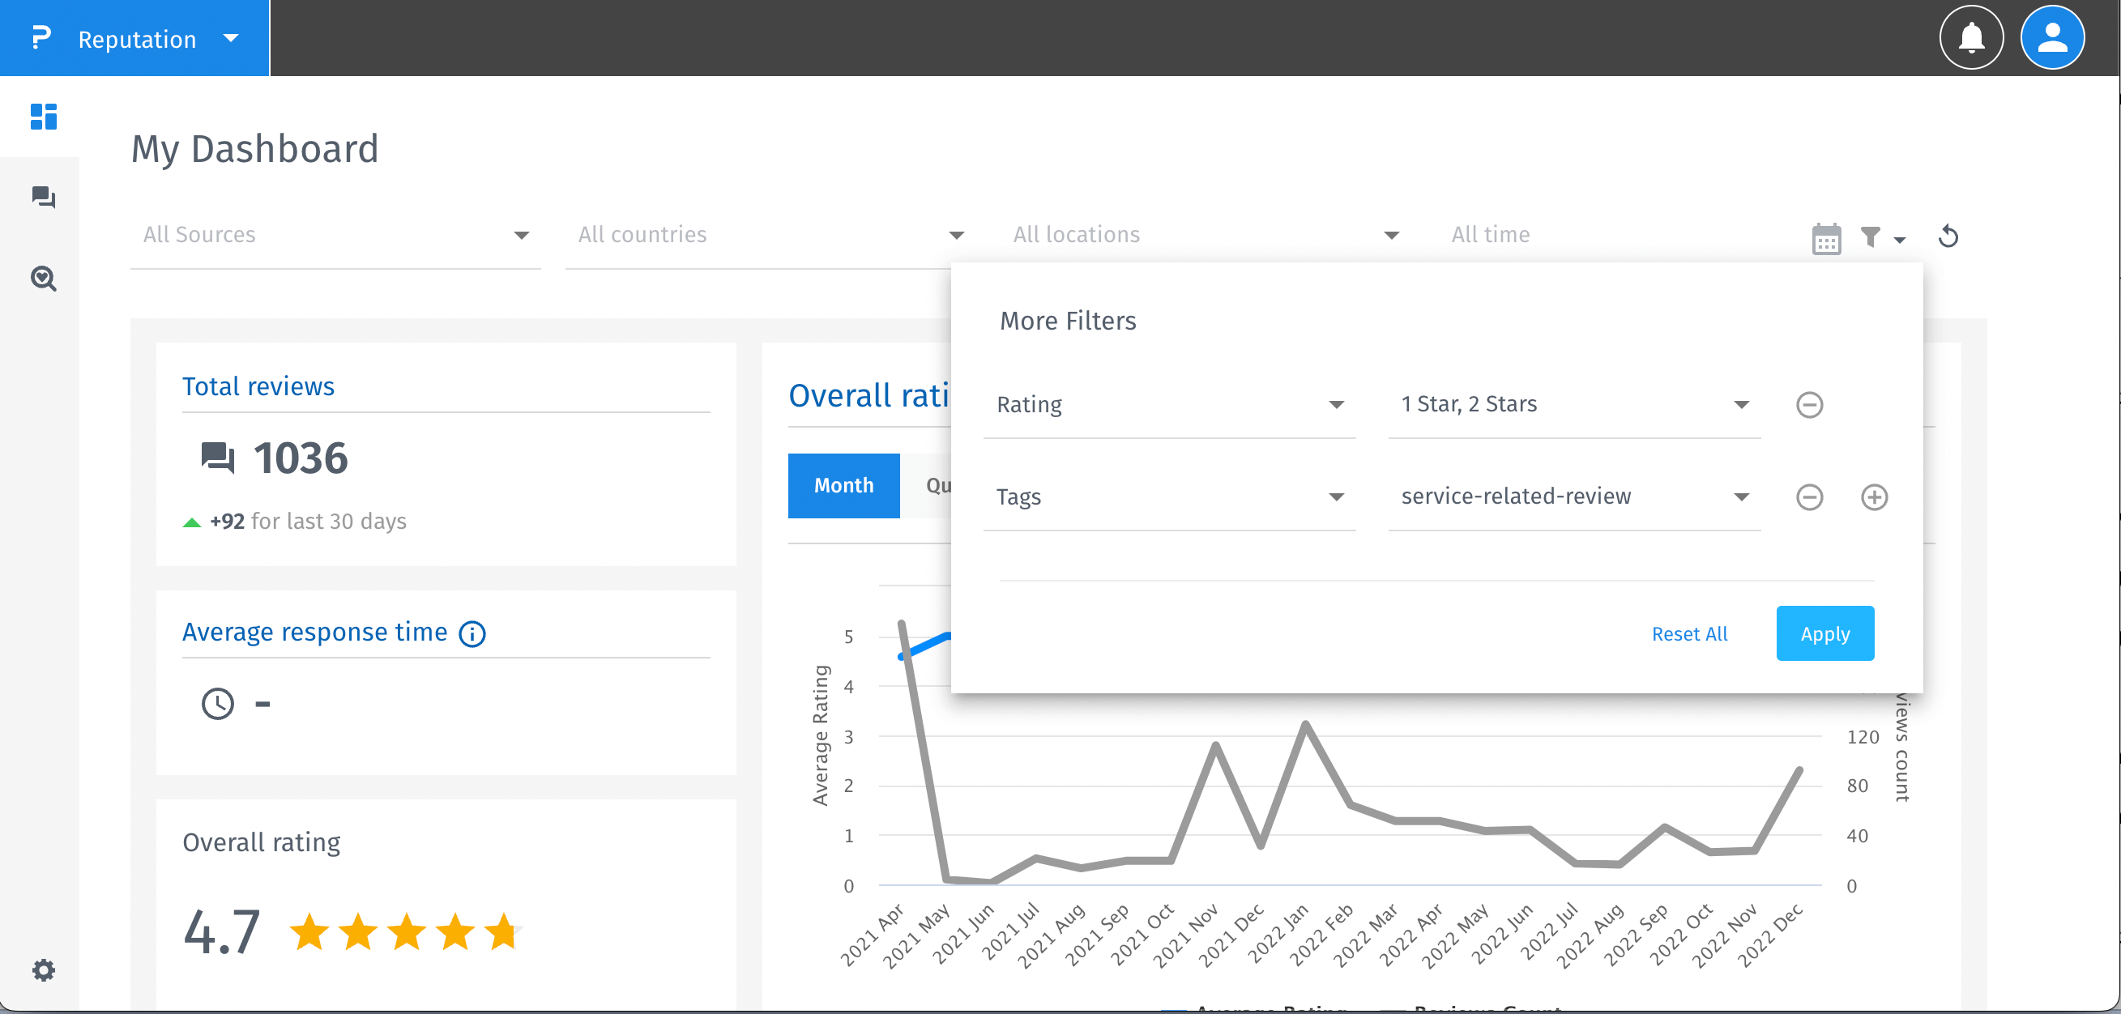Open the reviews chat icon in sidebar
The width and height of the screenshot is (2121, 1014).
point(43,198)
